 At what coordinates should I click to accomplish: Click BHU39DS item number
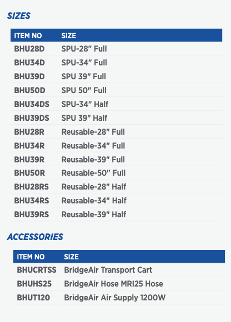pyautogui.click(x=32, y=118)
